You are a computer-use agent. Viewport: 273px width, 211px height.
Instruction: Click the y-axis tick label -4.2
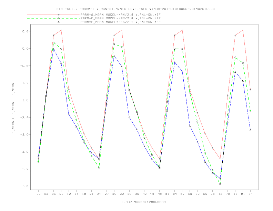[x=24, y=169]
